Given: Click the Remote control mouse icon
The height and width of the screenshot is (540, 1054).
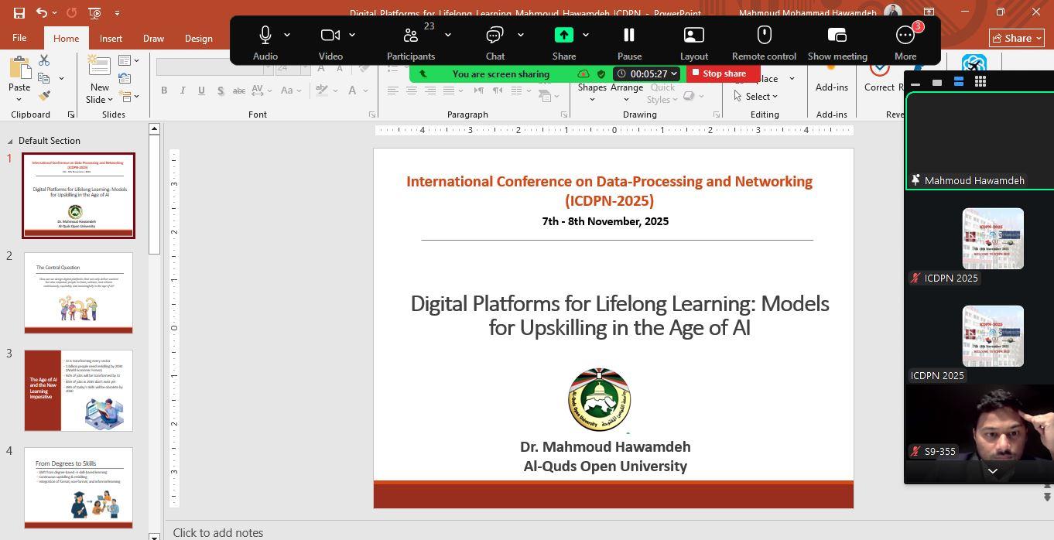Looking at the screenshot, I should (764, 36).
